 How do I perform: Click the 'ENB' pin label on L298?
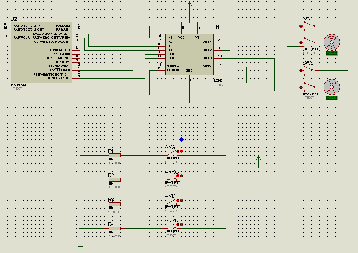[171, 58]
